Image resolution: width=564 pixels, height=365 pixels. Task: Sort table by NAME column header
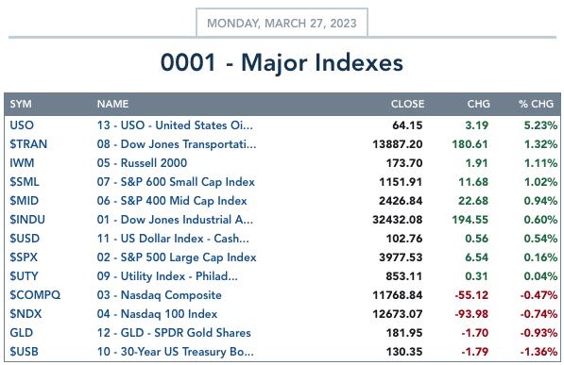[112, 104]
